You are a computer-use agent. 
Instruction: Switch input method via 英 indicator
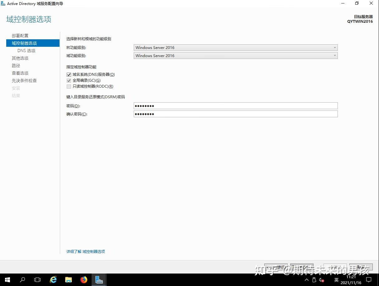point(336,280)
